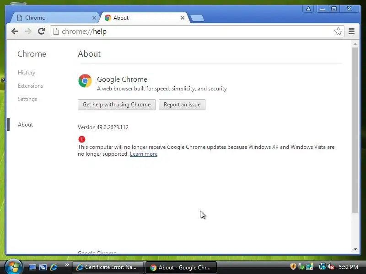
Task: Click the Chrome heading in sidebar
Action: (x=32, y=54)
